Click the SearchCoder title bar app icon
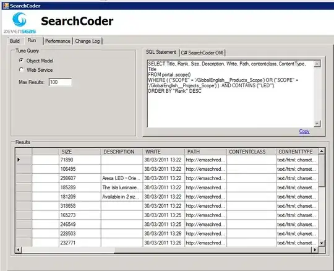334x271 pixels. [6, 6]
